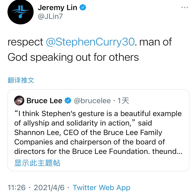The width and height of the screenshot is (191, 194).
Task: Click the 11:26 time stamp
Action: [16, 188]
